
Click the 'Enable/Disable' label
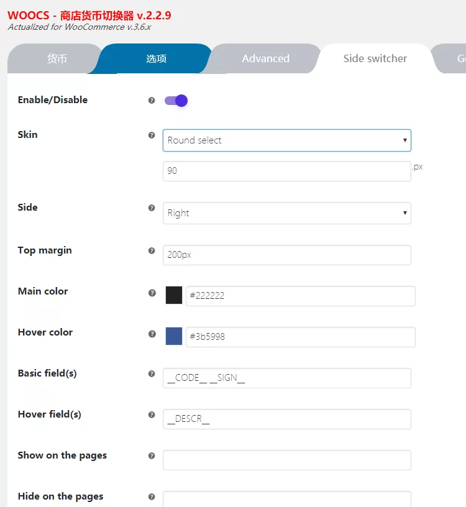click(x=53, y=100)
